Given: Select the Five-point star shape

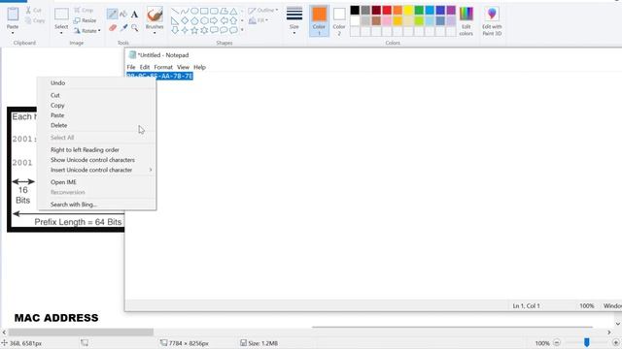Looking at the screenshot, I should [x=194, y=30].
